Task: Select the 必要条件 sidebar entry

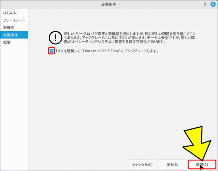Action: [14, 35]
